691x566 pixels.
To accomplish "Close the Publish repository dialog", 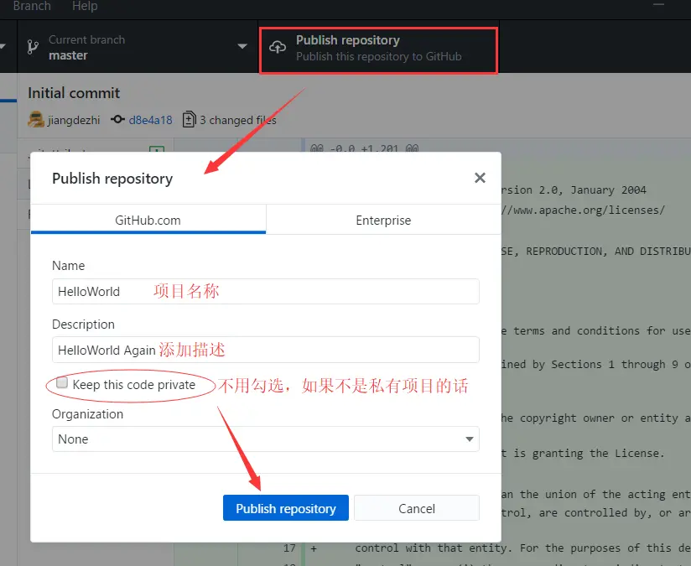I will 480,178.
